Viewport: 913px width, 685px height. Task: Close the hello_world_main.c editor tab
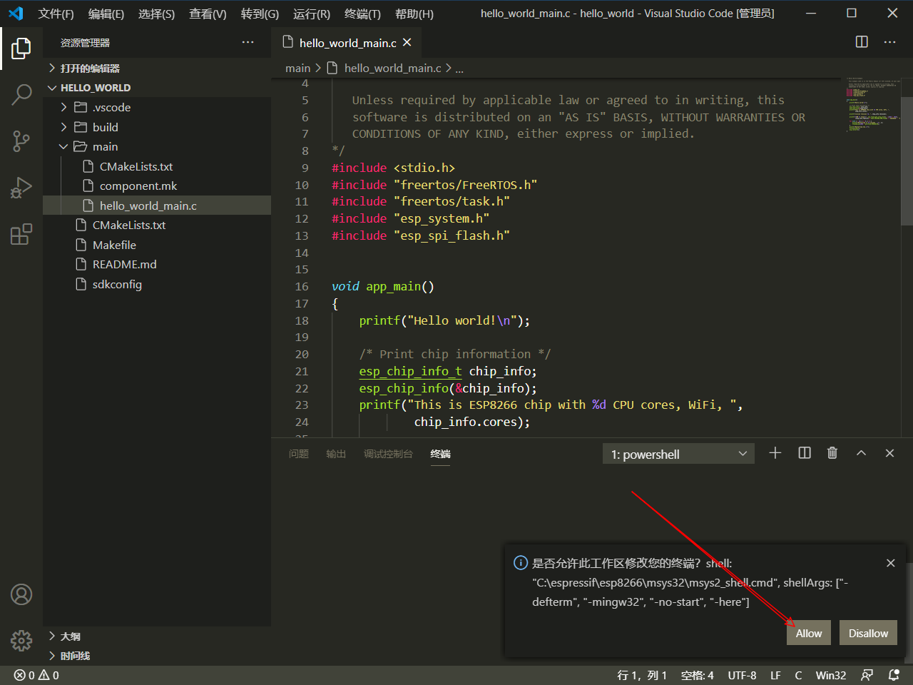tap(407, 43)
